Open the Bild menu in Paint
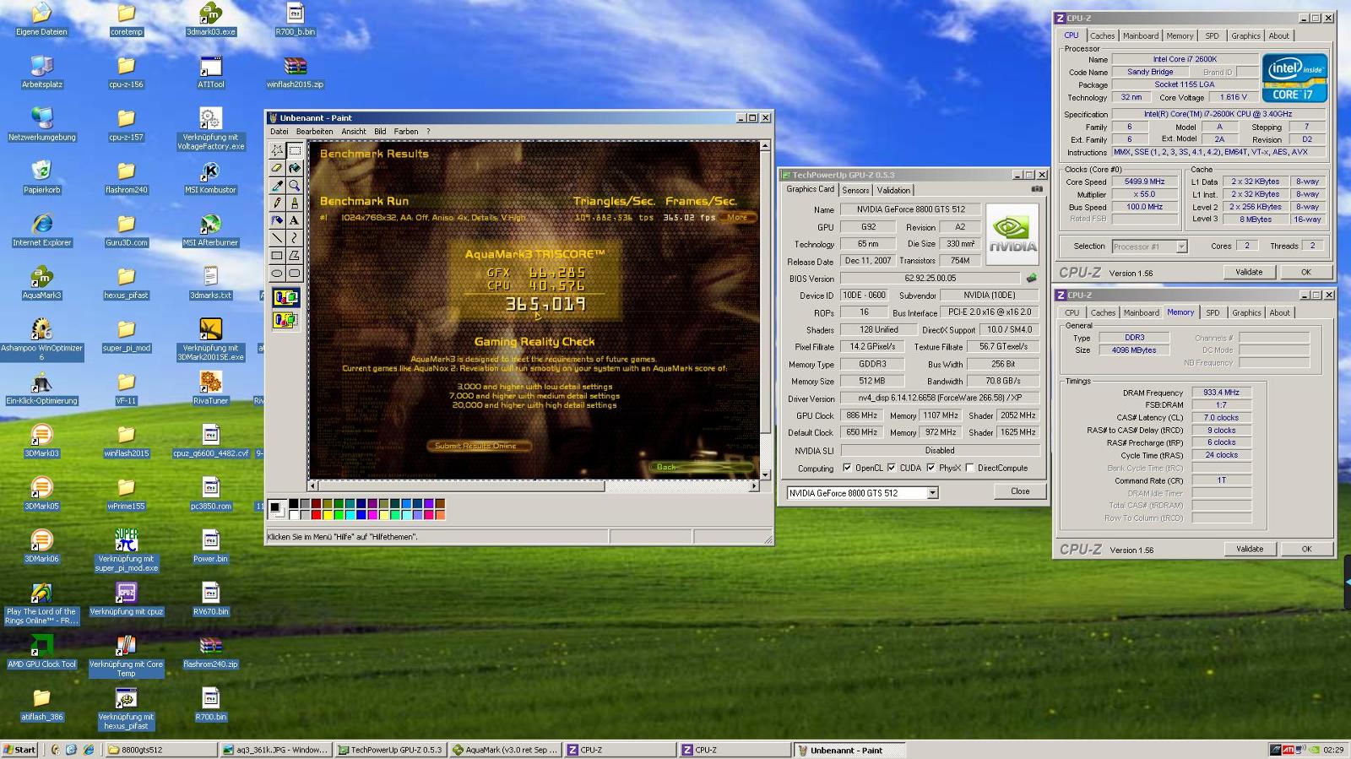 point(380,132)
